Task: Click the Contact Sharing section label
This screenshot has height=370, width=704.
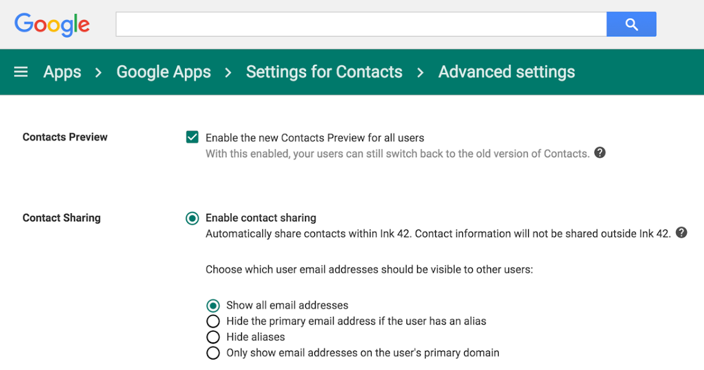Action: tap(62, 218)
